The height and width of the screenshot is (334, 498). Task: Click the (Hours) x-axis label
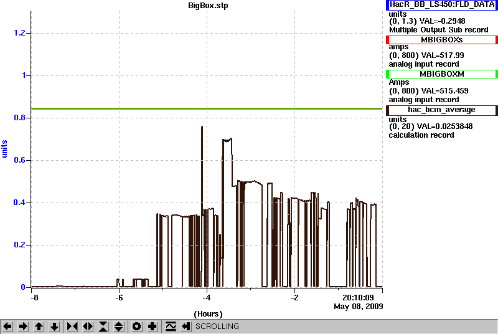[x=208, y=314]
